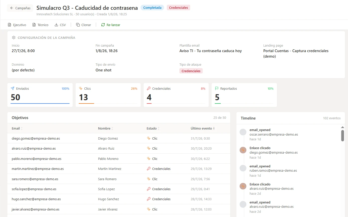Click the Enviados progress bar

(40, 103)
